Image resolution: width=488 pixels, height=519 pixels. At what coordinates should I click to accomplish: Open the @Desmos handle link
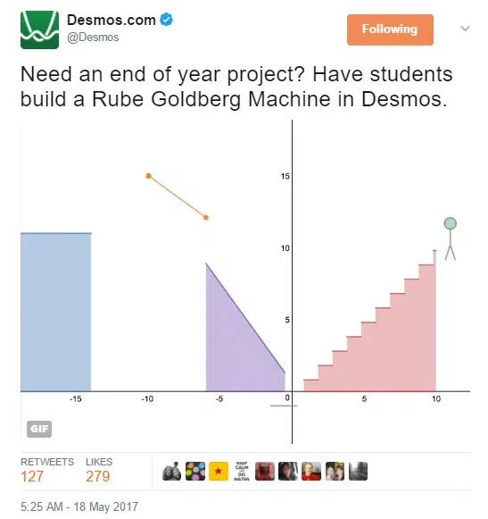pos(93,38)
